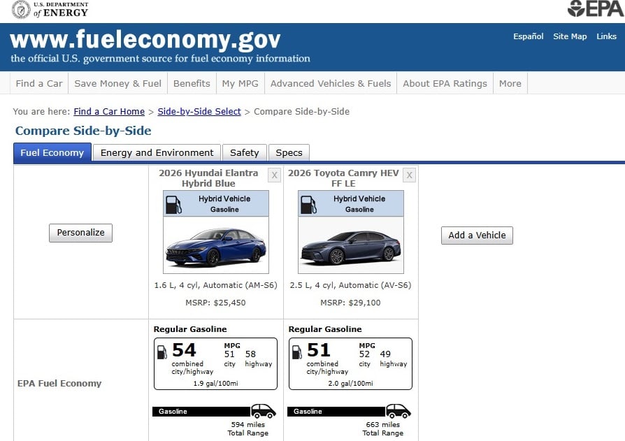Click the 54 combined MPG value
Viewport: 625px width, 441px height.
(184, 350)
